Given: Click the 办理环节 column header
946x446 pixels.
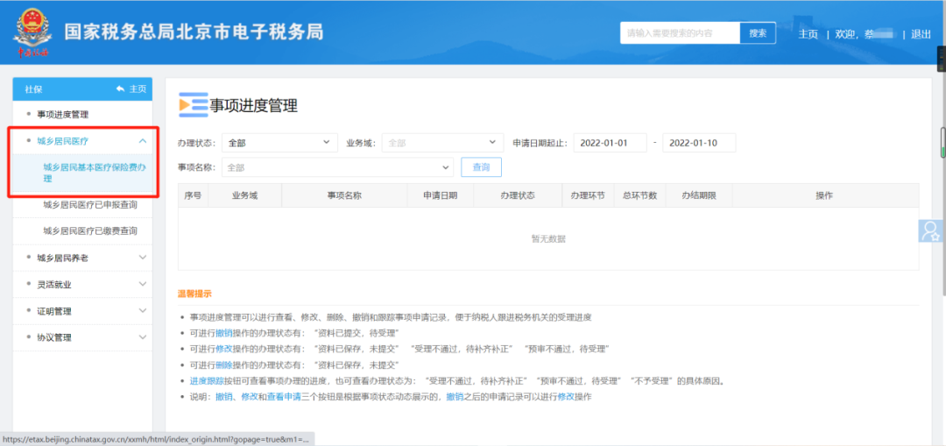Looking at the screenshot, I should tap(588, 195).
